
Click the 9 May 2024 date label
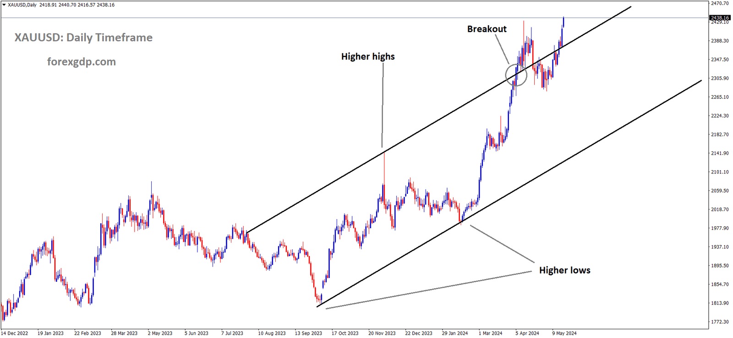point(564,333)
